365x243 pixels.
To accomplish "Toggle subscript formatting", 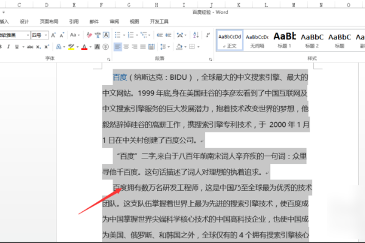I will [38, 47].
